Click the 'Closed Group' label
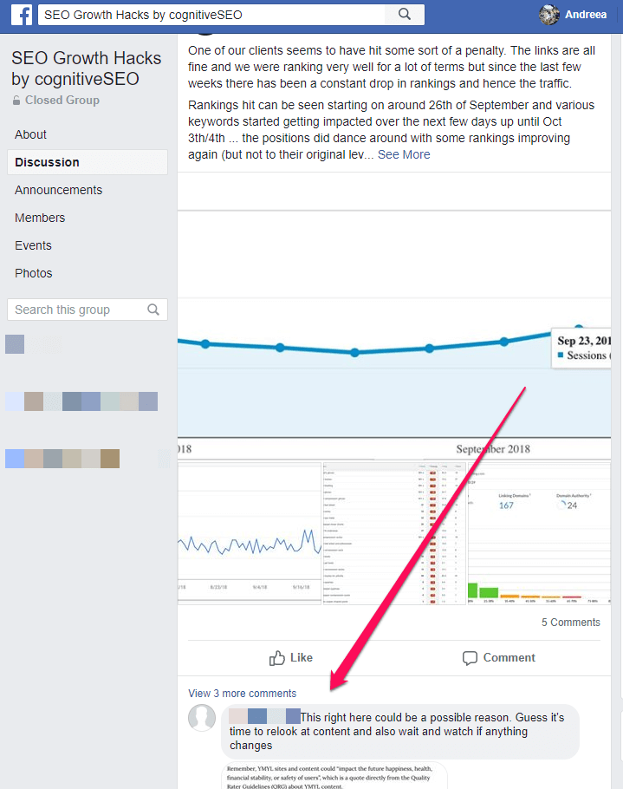Image resolution: width=623 pixels, height=789 pixels. click(62, 100)
